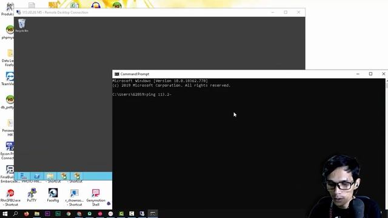The image size is (388, 218).
Task: Select the active Command Prompt taskbar icon
Action: [x=153, y=214]
